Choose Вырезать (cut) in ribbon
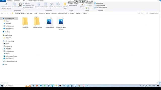Viewport: 161px width, 90px height. tap(26, 3)
